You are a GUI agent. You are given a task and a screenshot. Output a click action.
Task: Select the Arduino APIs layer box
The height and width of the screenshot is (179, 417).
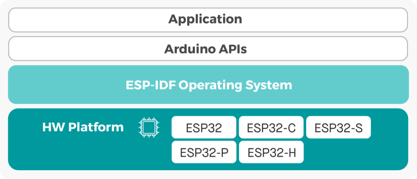[x=208, y=49]
